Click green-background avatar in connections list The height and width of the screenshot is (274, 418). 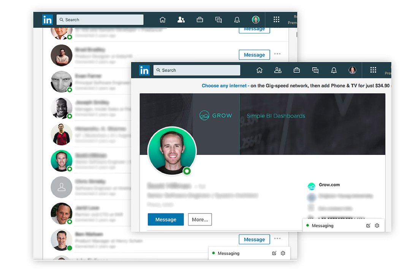[x=62, y=161]
